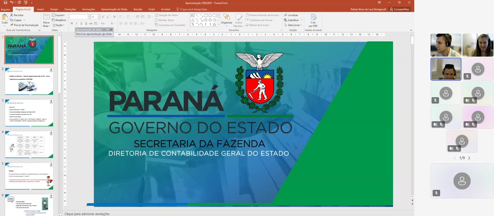The height and width of the screenshot is (216, 494).
Task: Open the Aa change case dropdown
Action: pos(103,23)
